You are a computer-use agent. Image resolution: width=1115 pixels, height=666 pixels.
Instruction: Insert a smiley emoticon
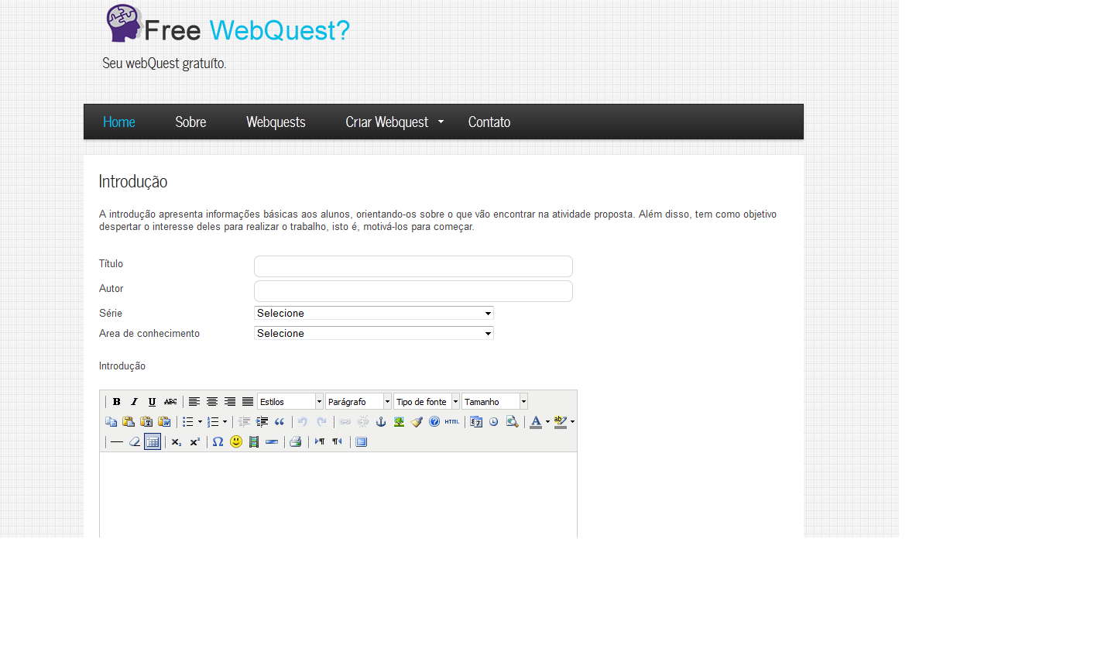(236, 441)
